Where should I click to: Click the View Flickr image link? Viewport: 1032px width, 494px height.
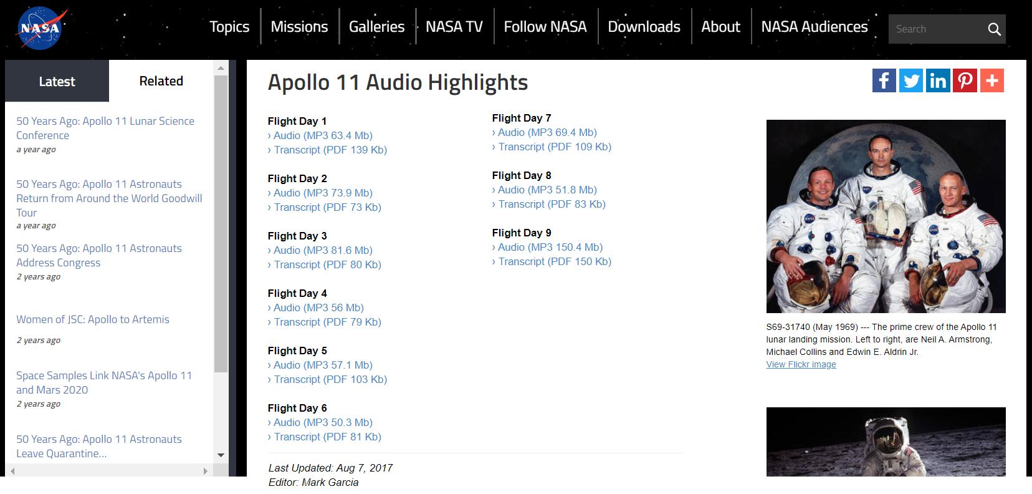pyautogui.click(x=801, y=364)
